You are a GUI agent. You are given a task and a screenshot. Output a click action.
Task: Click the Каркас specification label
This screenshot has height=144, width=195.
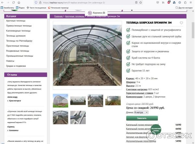tap(130, 78)
